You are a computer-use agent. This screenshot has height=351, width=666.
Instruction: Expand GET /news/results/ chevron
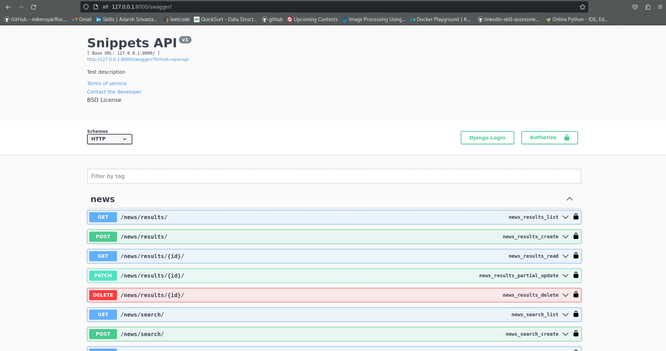tap(565, 217)
